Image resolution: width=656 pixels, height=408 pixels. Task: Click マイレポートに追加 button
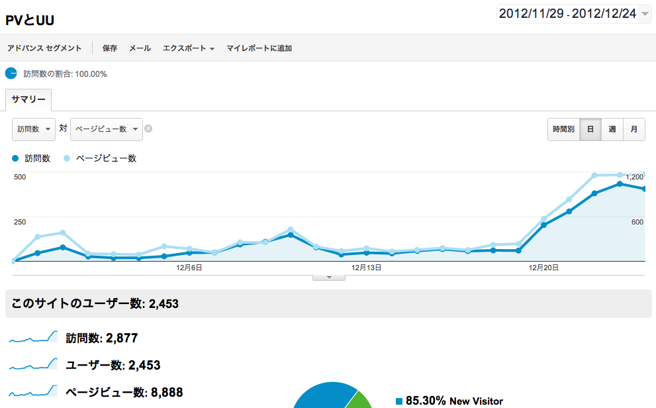(259, 48)
